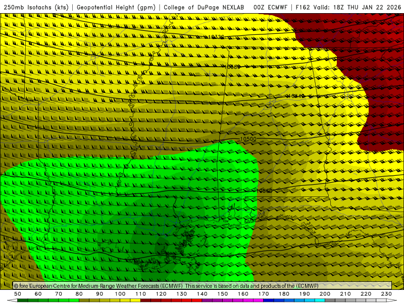
Task: Click the left arrow end of the color bar
Action: pos(12,300)
